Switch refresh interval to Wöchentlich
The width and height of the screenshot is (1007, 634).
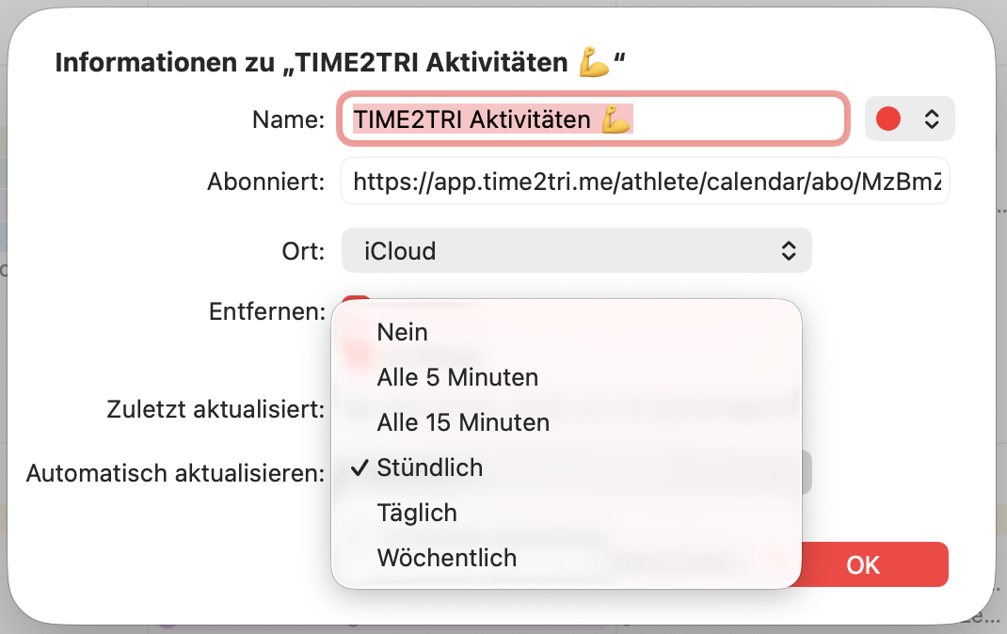pyautogui.click(x=446, y=558)
